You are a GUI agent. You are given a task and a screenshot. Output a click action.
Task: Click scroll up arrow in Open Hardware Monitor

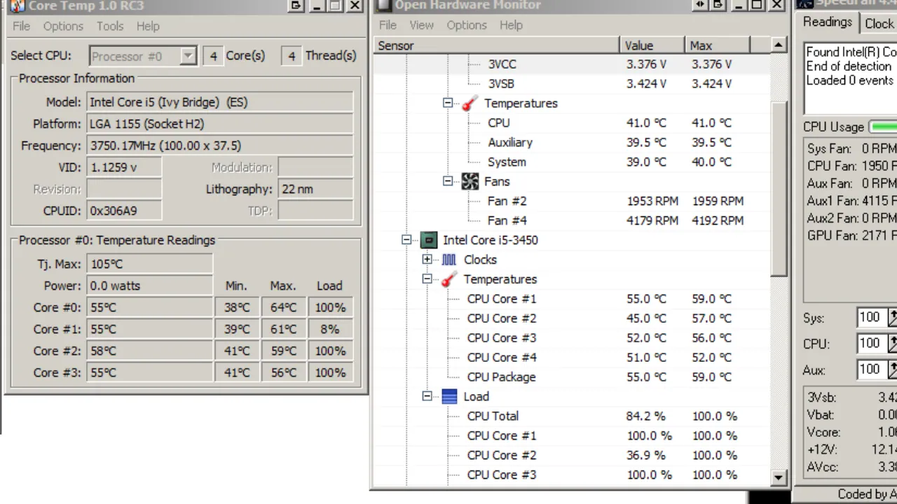point(778,45)
